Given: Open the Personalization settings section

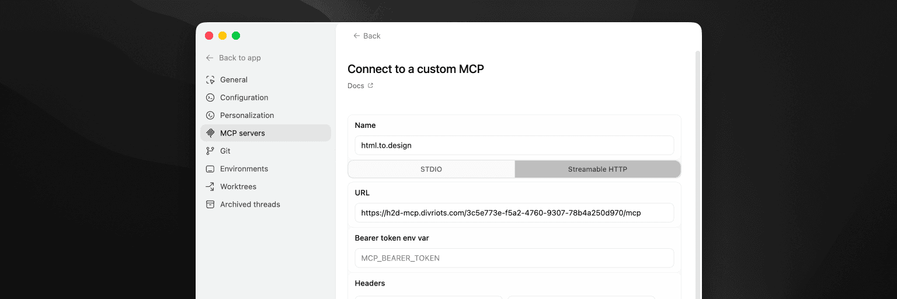Looking at the screenshot, I should pyautogui.click(x=246, y=116).
